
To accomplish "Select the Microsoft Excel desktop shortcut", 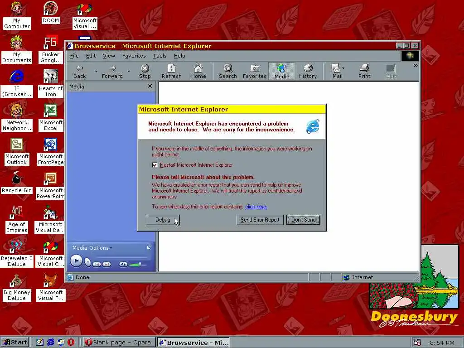I will pyautogui.click(x=51, y=117).
